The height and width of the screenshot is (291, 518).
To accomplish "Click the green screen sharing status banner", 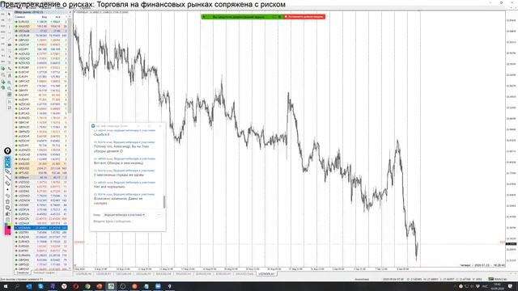I will [x=242, y=16].
